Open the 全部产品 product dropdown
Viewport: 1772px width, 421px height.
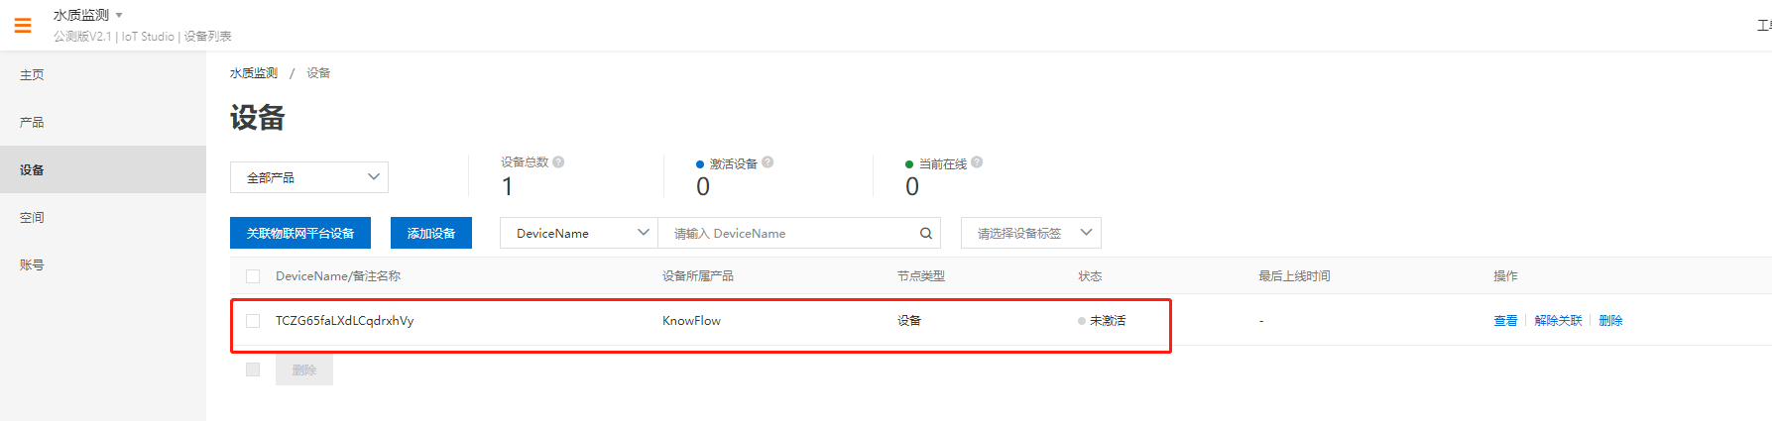(309, 177)
